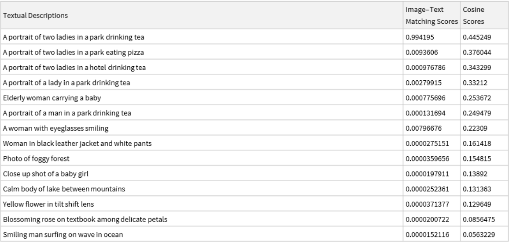The image size is (509, 251).
Task: Click the 'hotel drinking tea' description
Action: click(x=75, y=68)
